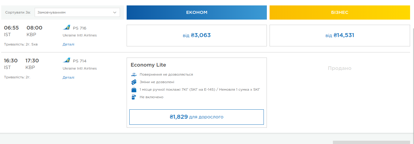Click the gray button at bottom right
The image size is (414, 144).
point(371,142)
